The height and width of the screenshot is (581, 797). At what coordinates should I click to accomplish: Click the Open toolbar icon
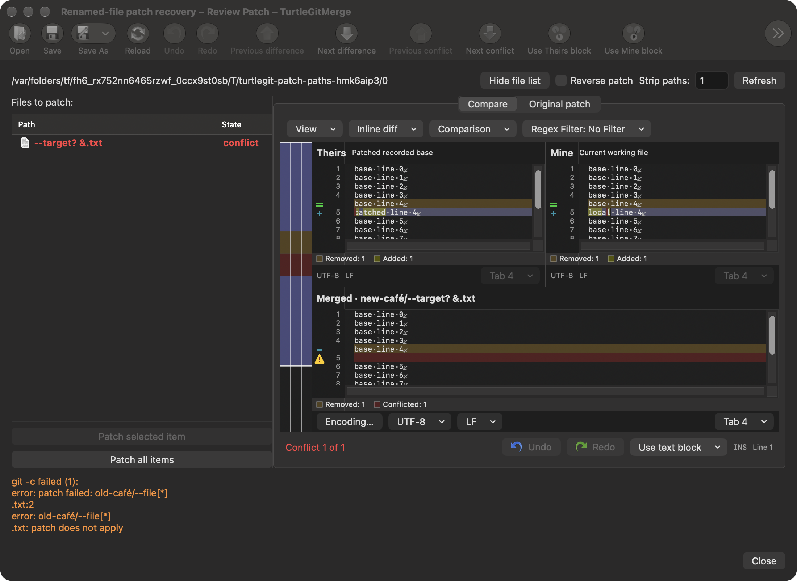(x=20, y=34)
